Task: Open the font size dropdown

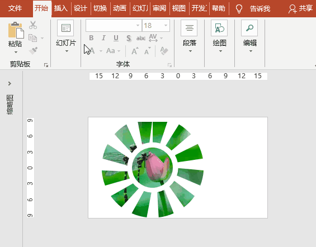Action: [x=166, y=25]
